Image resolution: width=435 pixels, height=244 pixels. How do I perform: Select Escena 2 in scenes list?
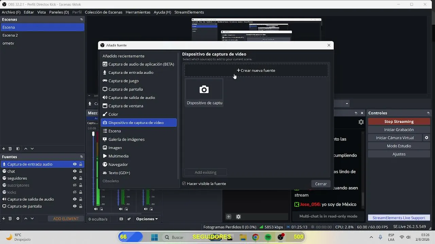pyautogui.click(x=42, y=35)
